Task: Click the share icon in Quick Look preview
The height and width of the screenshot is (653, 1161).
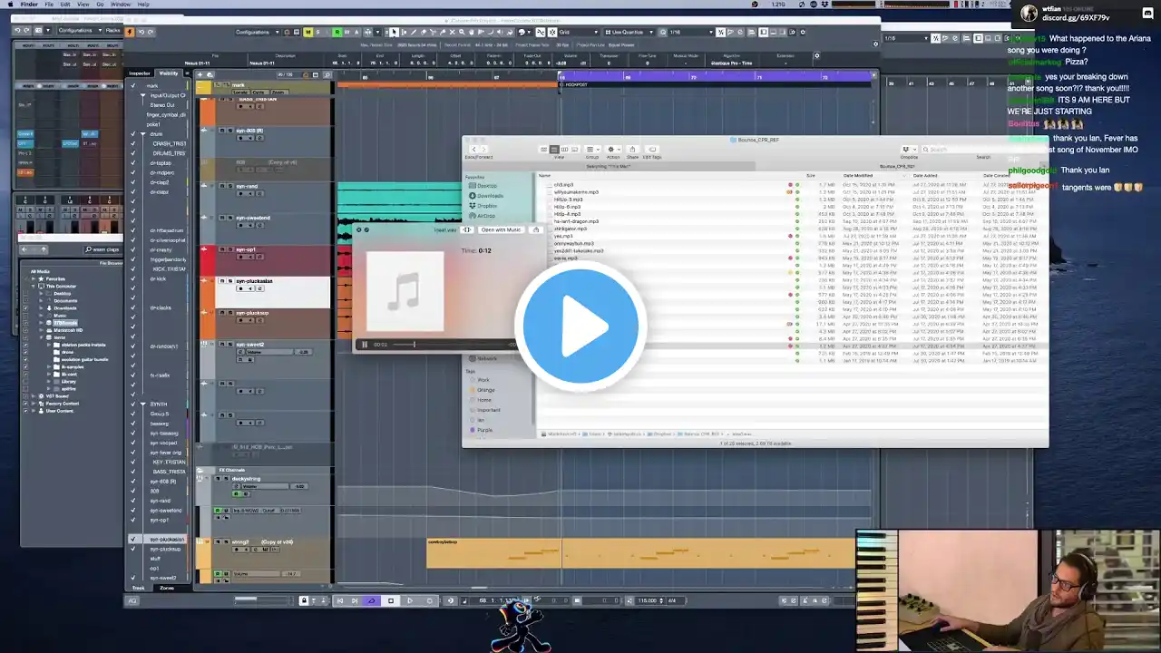Action: [535, 229]
